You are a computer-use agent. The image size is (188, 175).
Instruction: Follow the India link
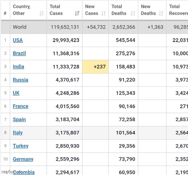[19, 66]
